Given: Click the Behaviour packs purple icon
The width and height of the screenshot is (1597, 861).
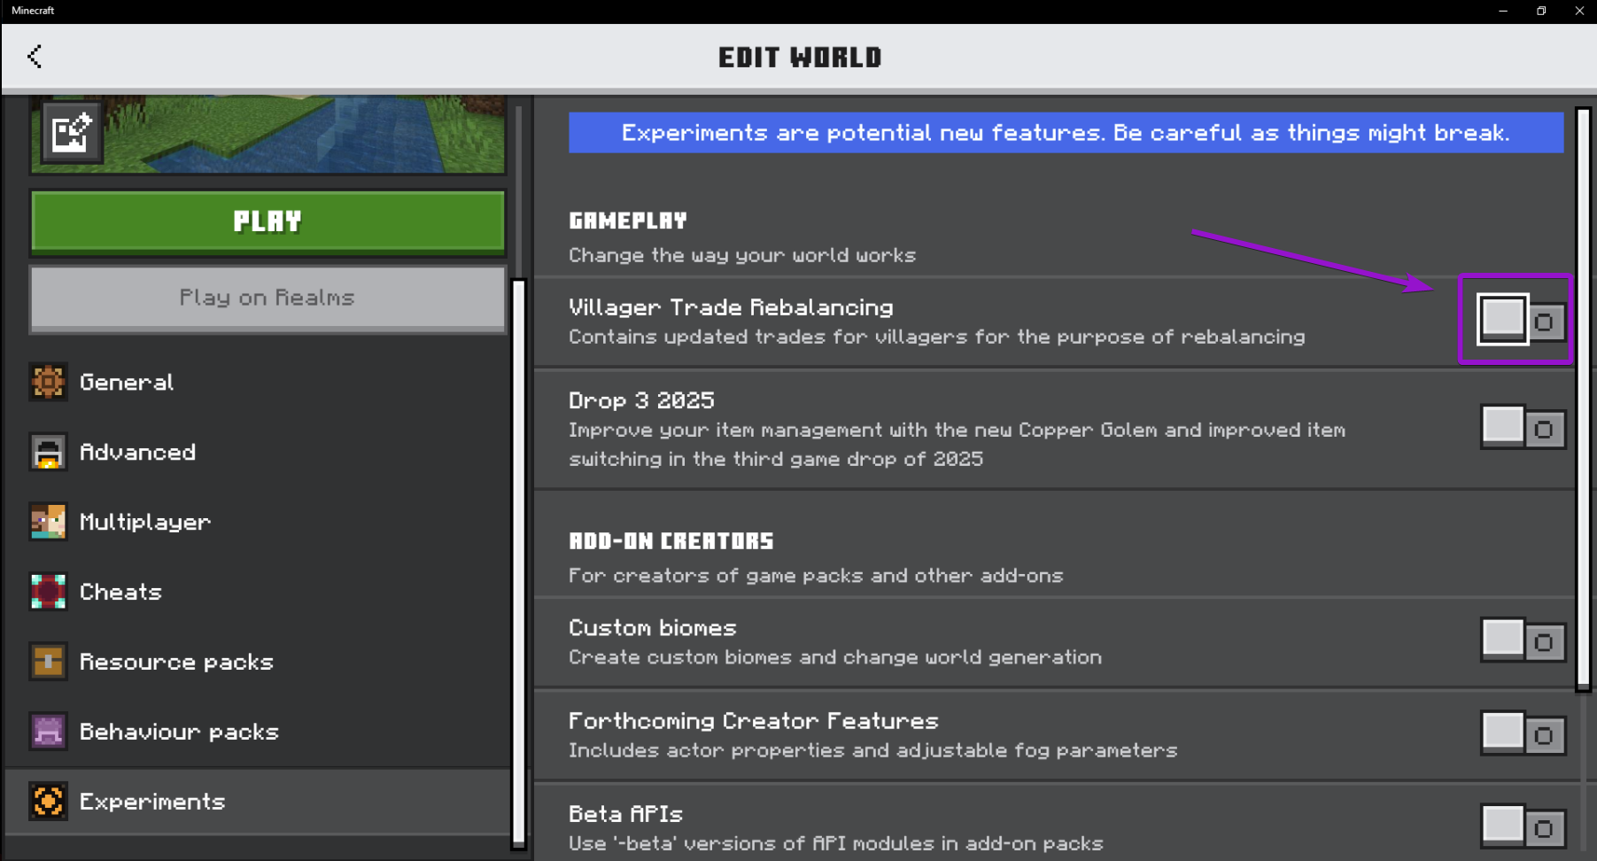Looking at the screenshot, I should (48, 732).
